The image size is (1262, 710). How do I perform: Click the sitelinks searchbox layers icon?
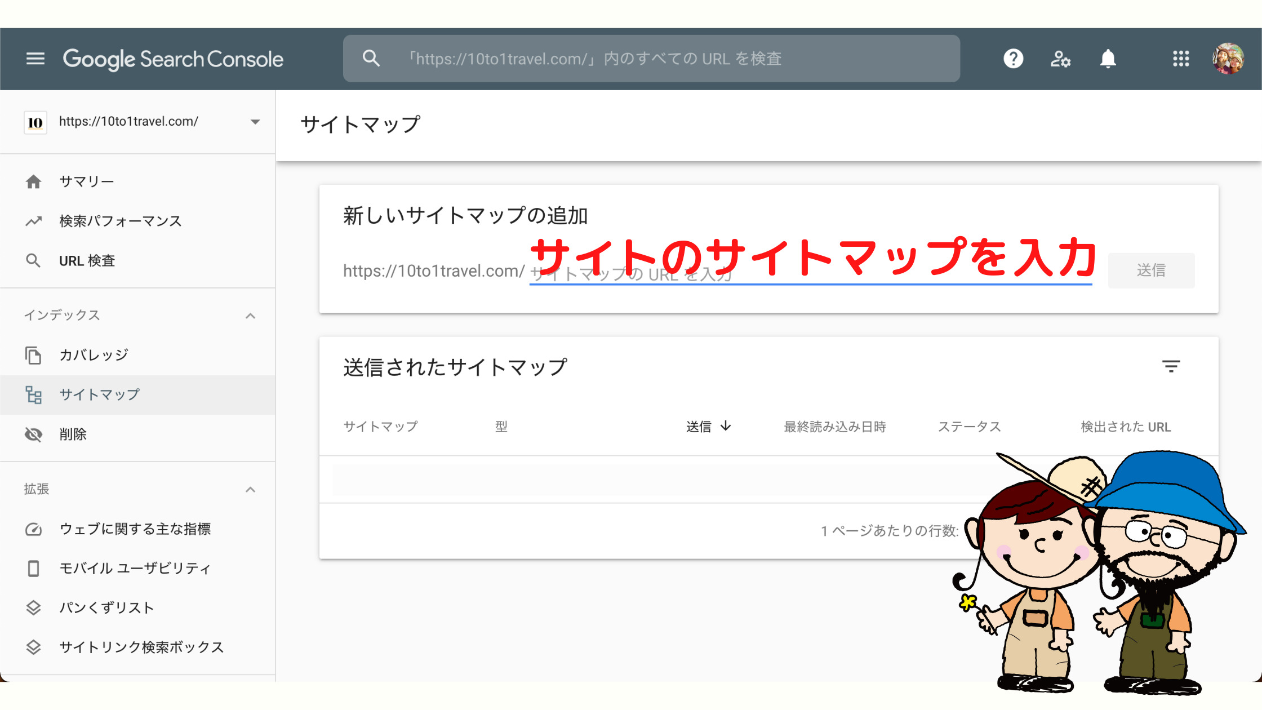coord(33,647)
